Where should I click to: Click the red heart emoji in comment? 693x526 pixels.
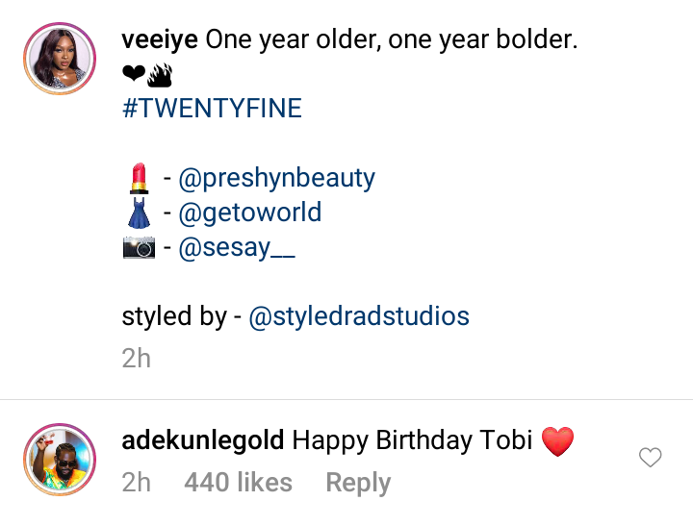pos(557,442)
